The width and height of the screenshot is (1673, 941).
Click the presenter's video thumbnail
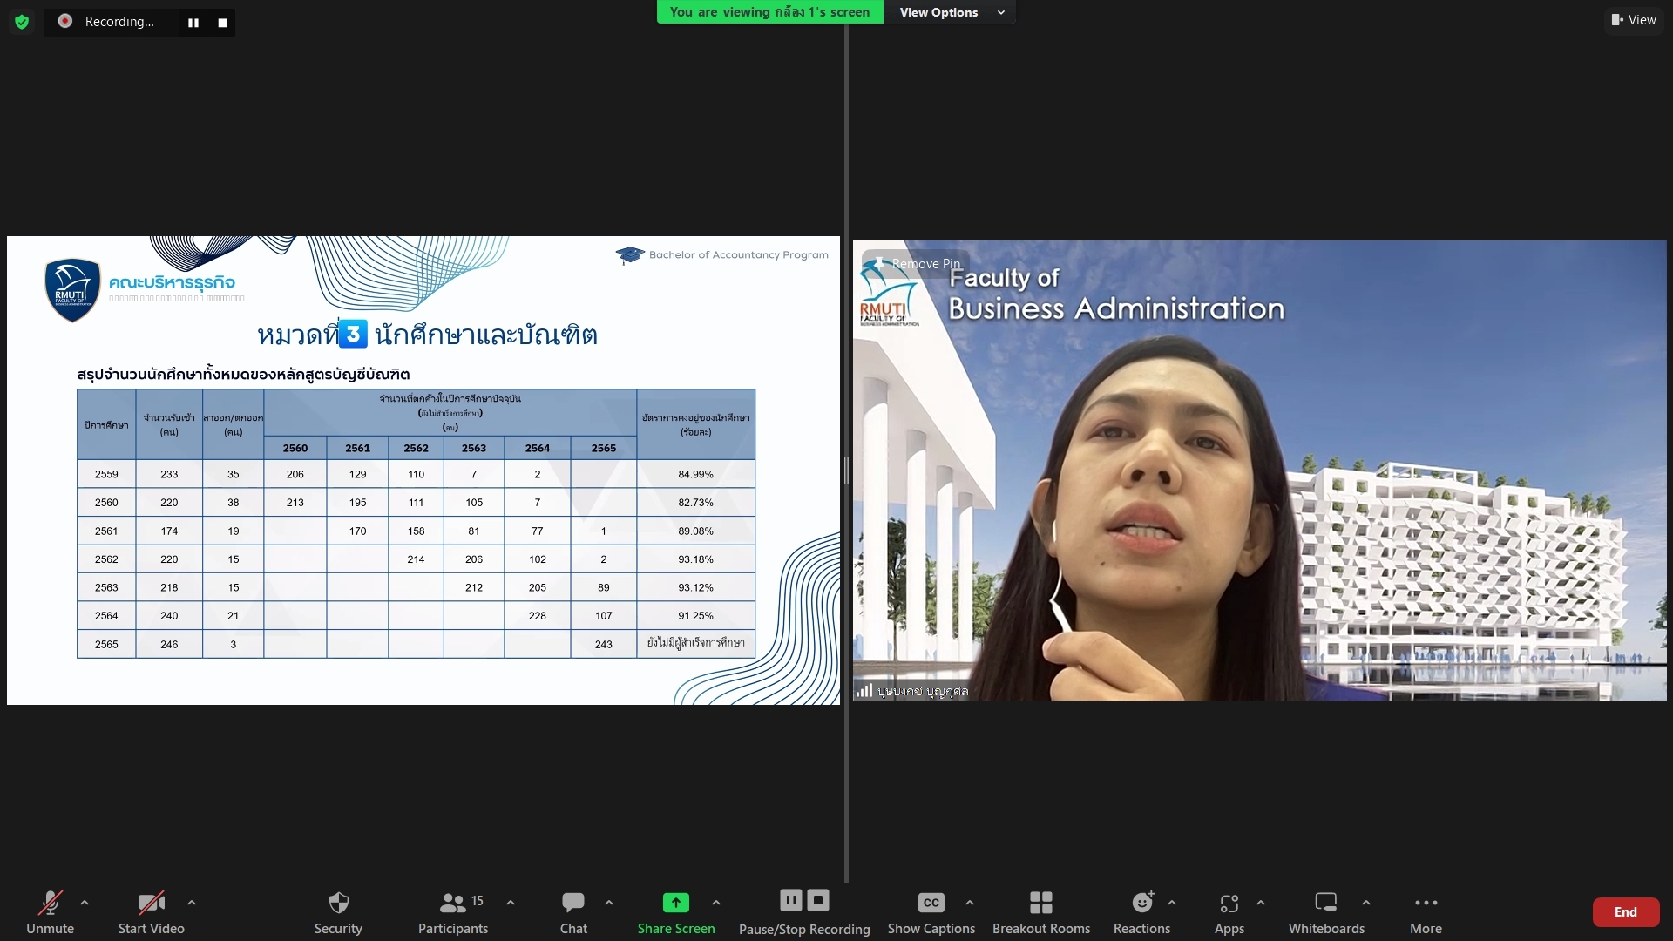click(x=1259, y=470)
